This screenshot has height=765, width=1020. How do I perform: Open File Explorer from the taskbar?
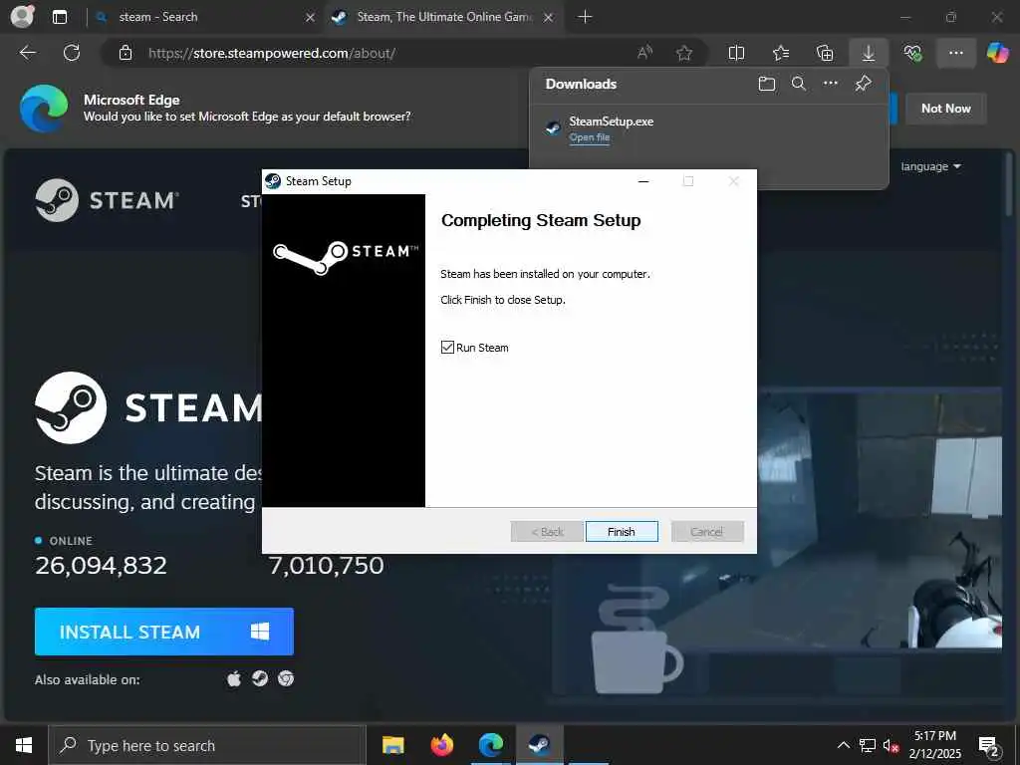click(x=392, y=745)
